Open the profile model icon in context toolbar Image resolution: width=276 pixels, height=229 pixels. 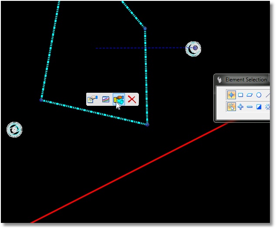coord(106,99)
